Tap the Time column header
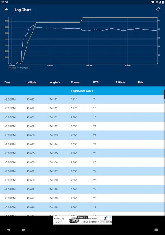Viewport: 165px width, 235px height. click(x=7, y=82)
